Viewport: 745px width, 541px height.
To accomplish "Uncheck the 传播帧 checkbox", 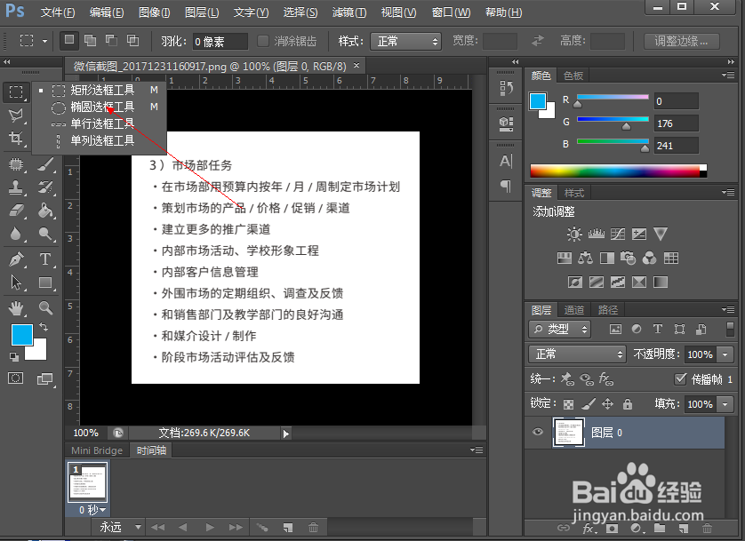I will [679, 378].
